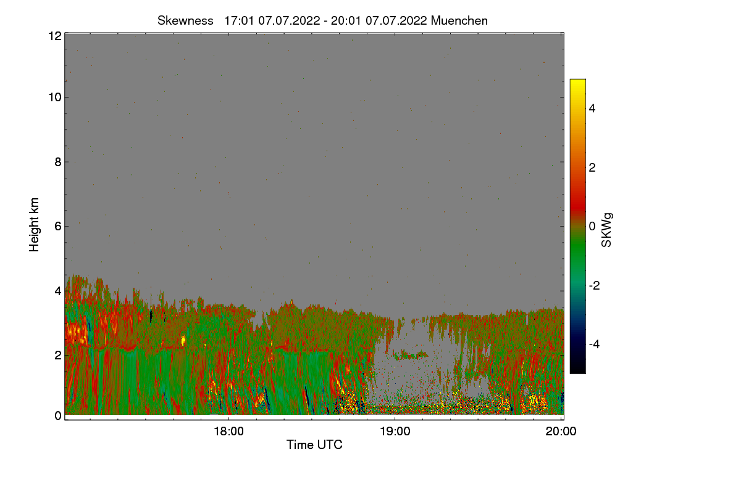
Task: Click the 19:00 time tick label
Action: coord(395,432)
